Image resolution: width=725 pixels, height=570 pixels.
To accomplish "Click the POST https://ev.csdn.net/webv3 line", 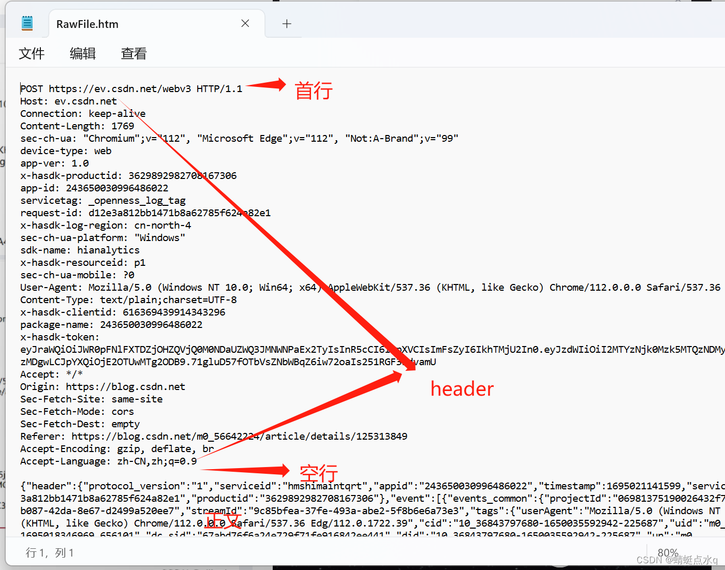I will [x=131, y=88].
